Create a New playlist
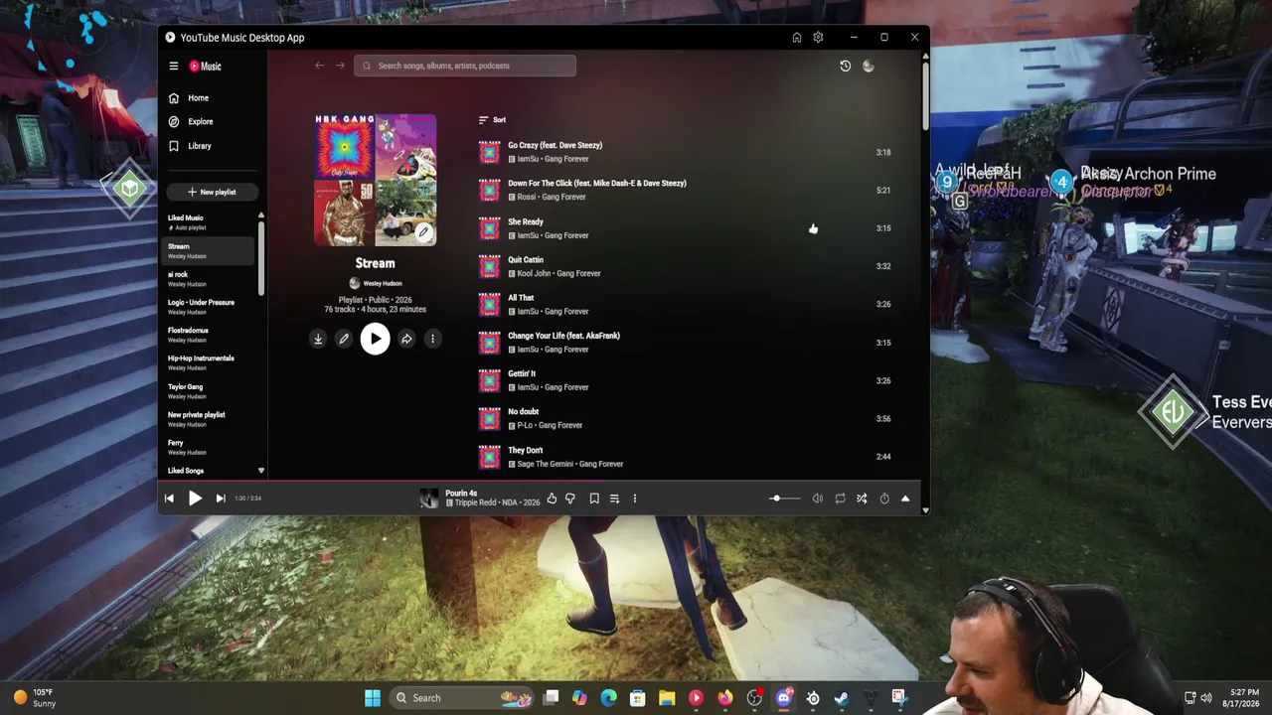The height and width of the screenshot is (715, 1272). (213, 192)
